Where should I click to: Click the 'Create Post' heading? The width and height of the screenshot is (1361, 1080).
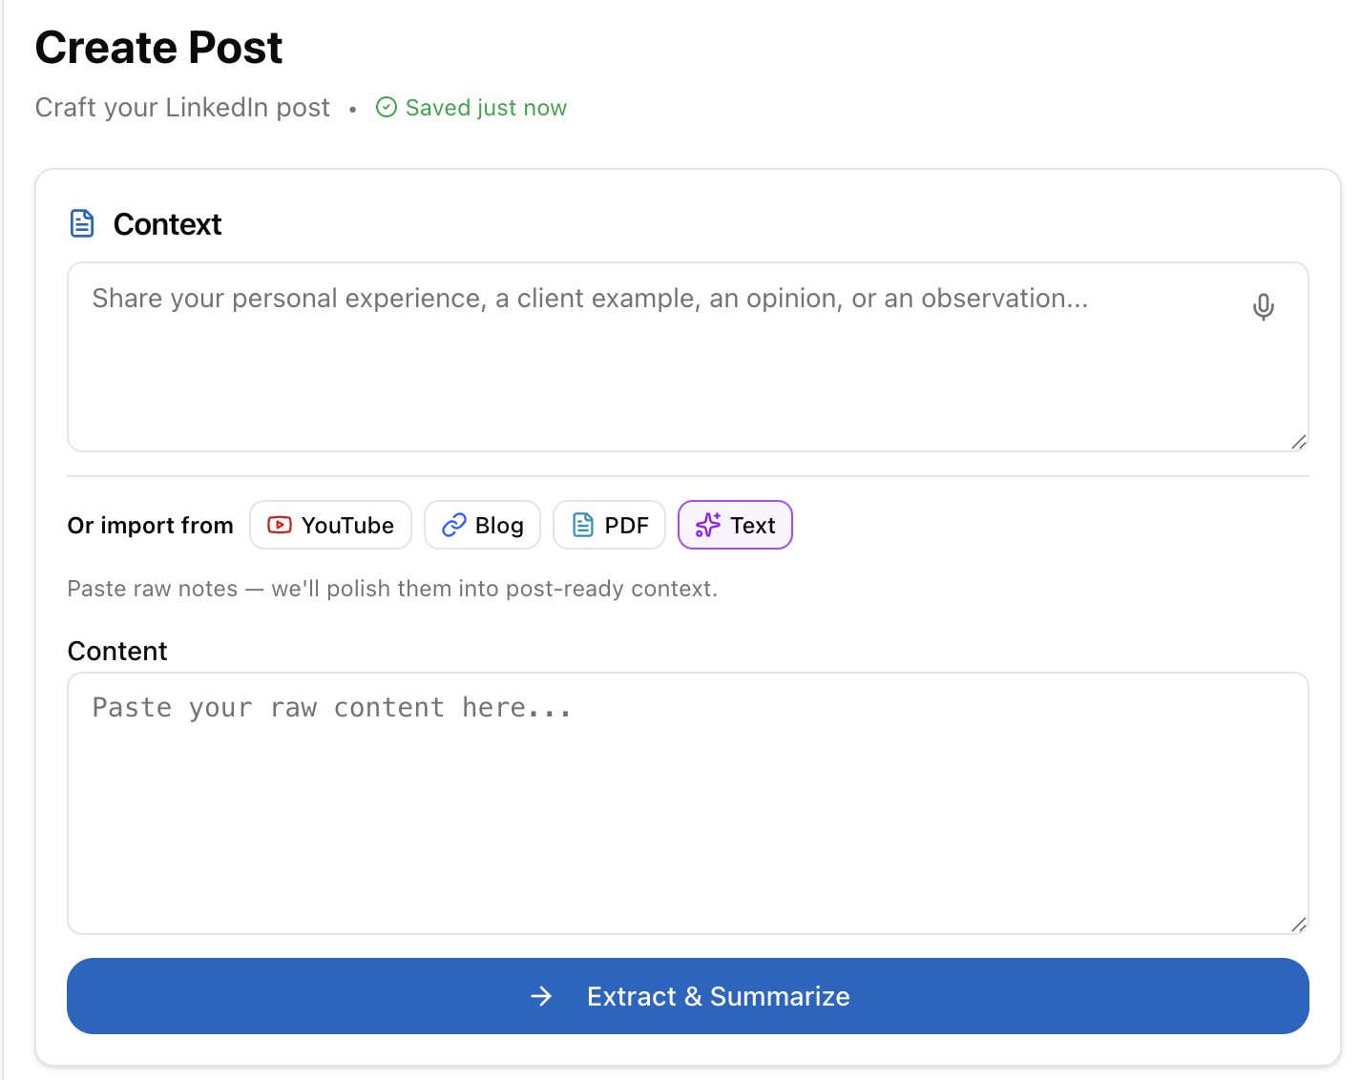point(158,48)
